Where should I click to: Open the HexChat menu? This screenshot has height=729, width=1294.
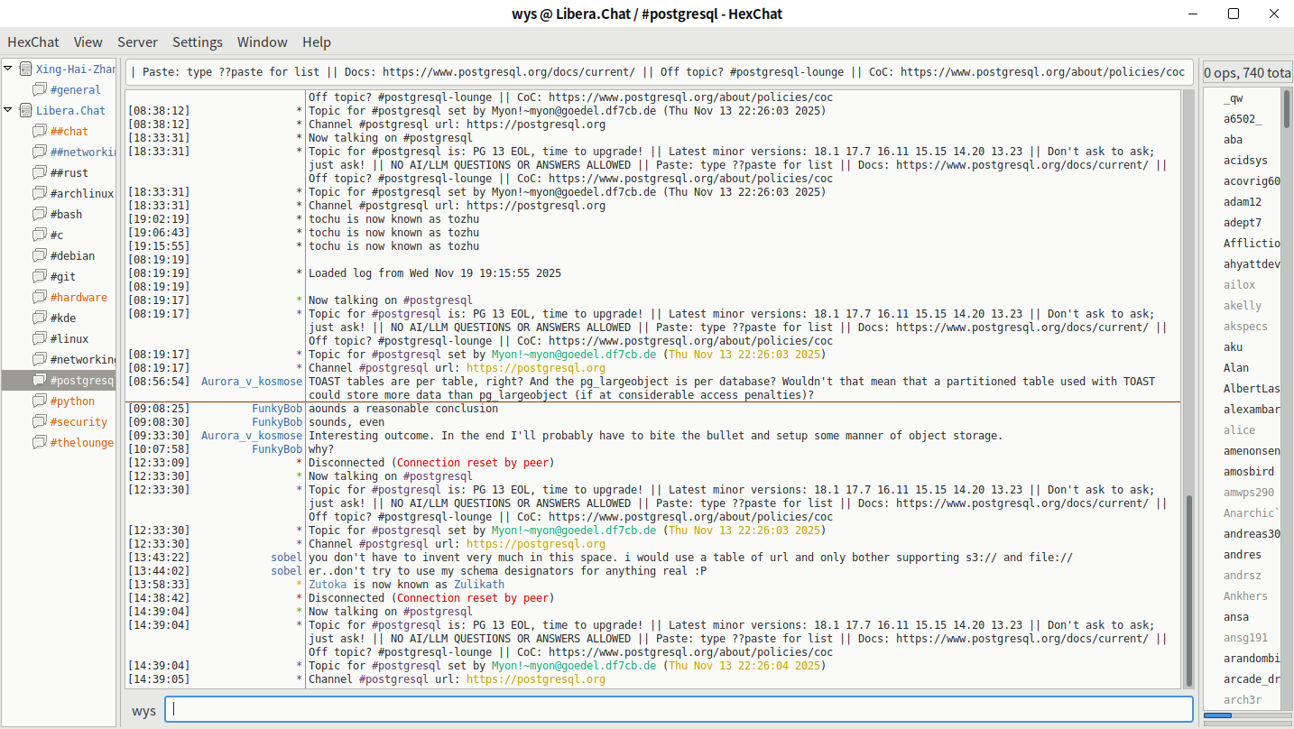(x=33, y=42)
